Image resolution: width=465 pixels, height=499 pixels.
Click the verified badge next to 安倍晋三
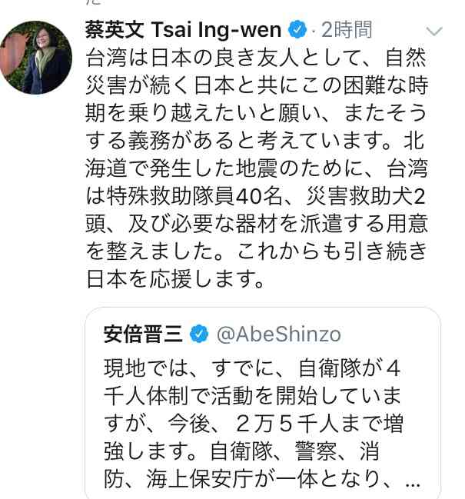click(x=199, y=334)
